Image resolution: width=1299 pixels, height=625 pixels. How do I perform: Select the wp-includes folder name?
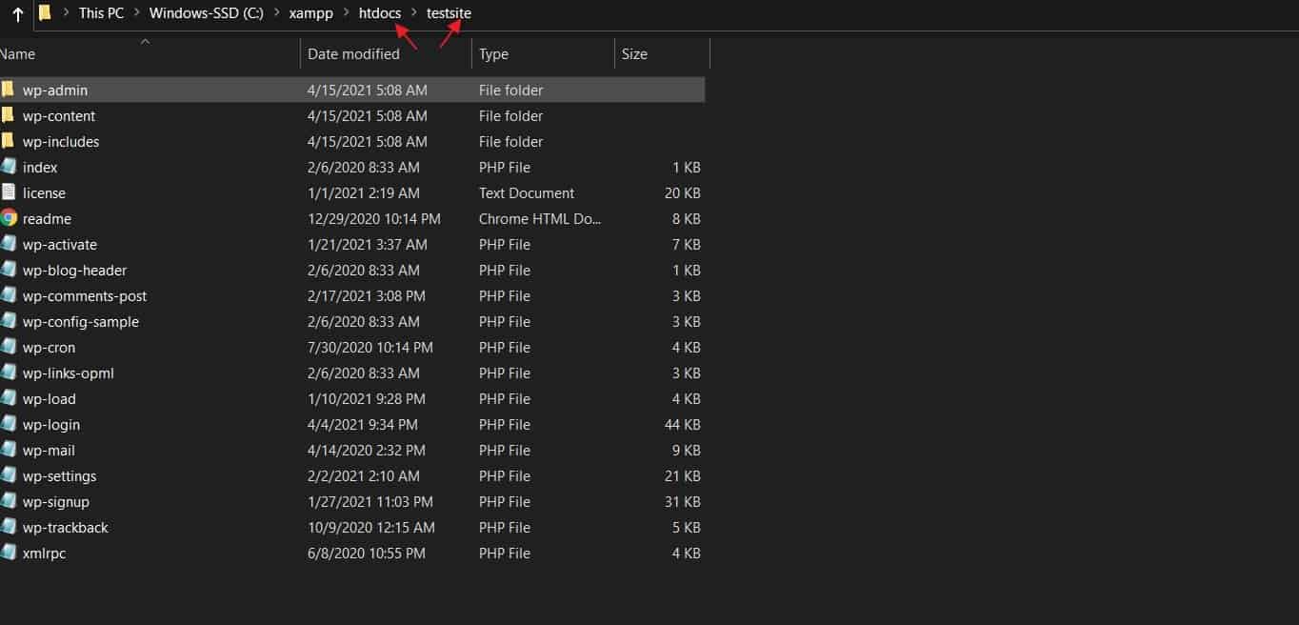click(61, 142)
